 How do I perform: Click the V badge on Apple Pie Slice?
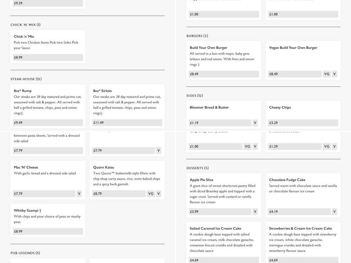pos(255,212)
